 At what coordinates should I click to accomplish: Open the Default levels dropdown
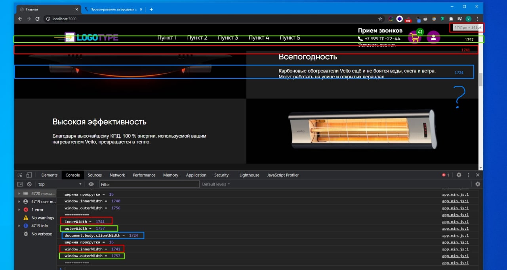(216, 184)
